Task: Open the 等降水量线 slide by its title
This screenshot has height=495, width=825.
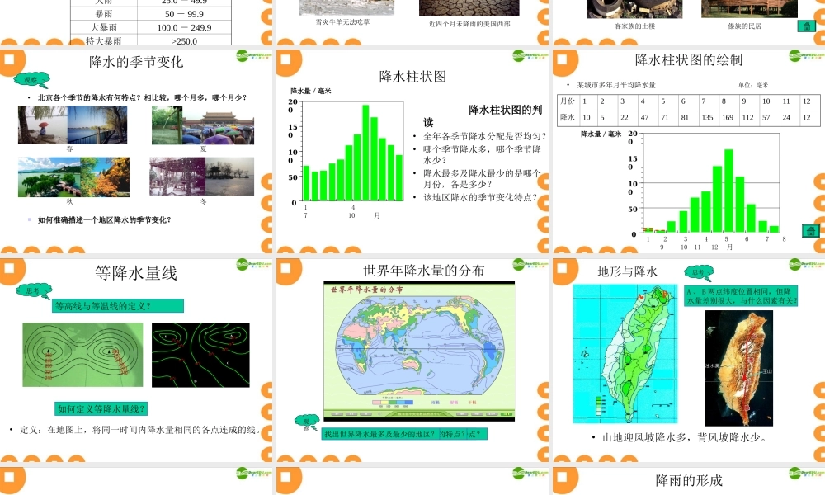Action: pos(136,272)
